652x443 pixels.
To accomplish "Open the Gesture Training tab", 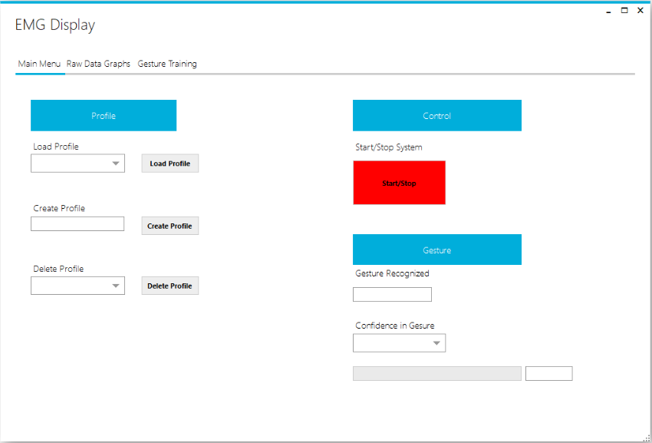I will (167, 64).
